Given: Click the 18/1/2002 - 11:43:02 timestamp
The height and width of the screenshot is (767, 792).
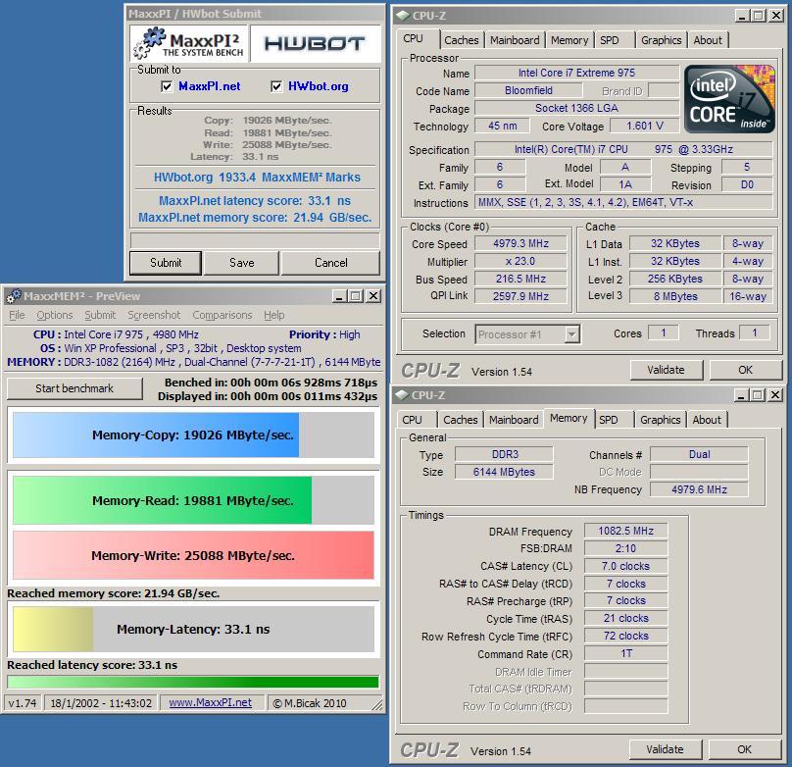Looking at the screenshot, I should click(x=101, y=703).
